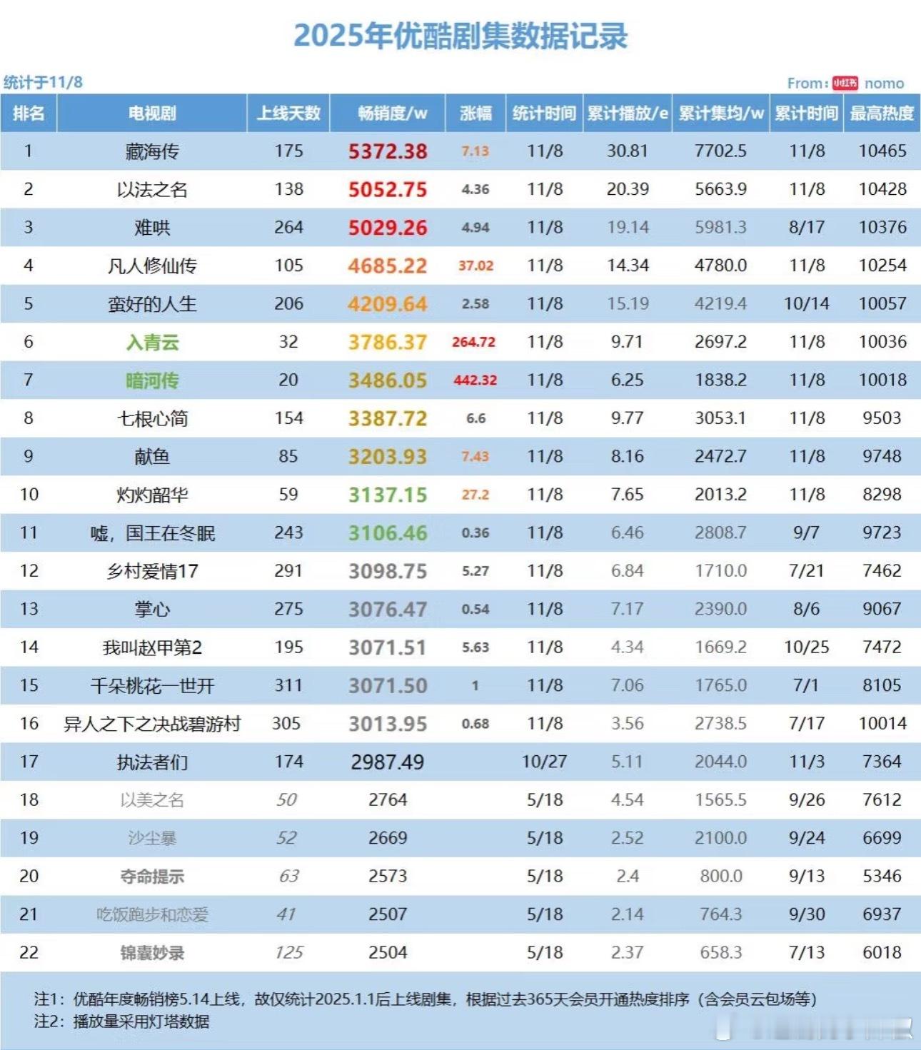Select the grey drama name 以美之名
The height and width of the screenshot is (1050, 921).
152,801
